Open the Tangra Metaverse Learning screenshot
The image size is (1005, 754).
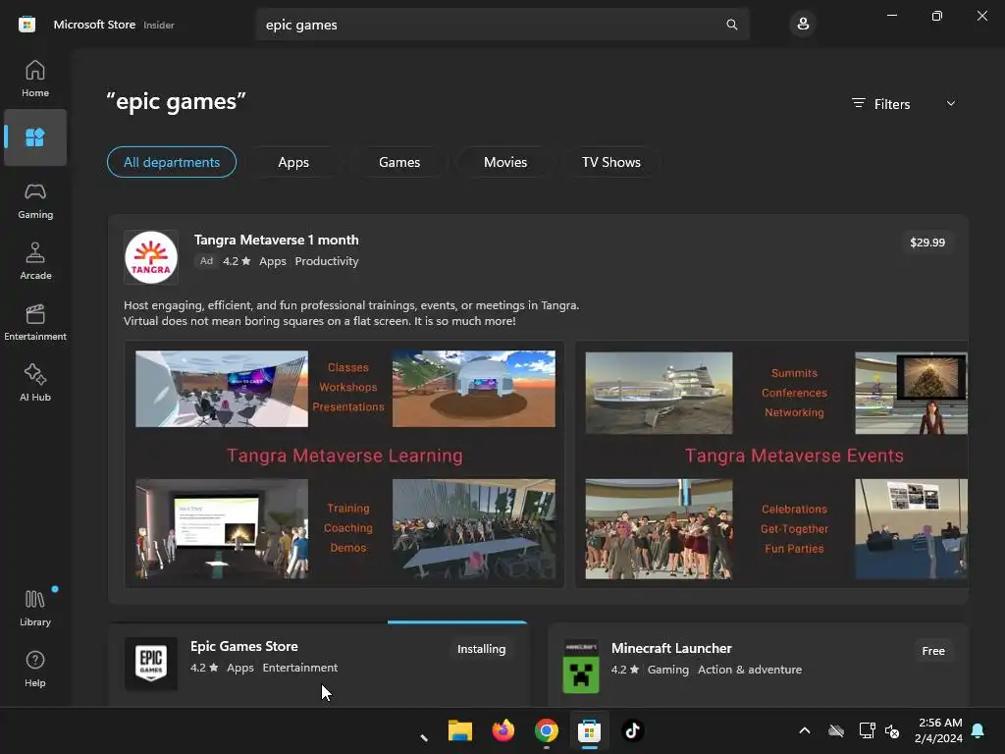(344, 464)
